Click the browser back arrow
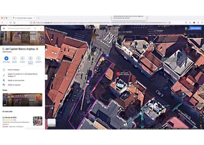The image size is (204, 145). (x=3, y=23)
